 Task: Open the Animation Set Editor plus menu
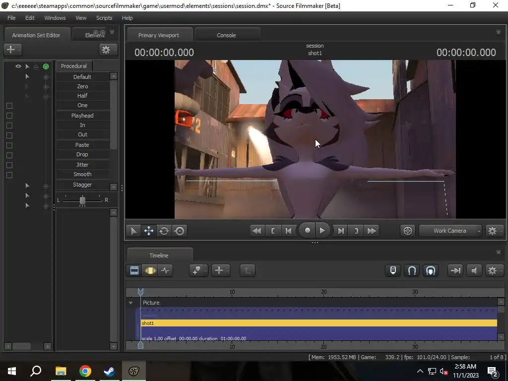coord(12,49)
